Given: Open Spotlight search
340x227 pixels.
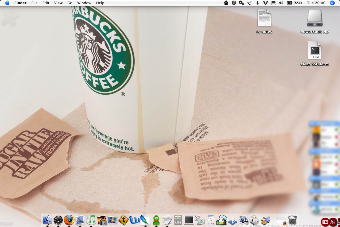Looking at the screenshot, I should coord(332,3).
